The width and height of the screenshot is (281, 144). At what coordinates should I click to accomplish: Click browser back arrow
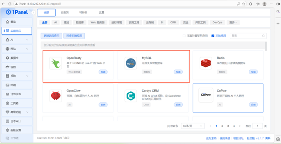click(x=3, y=4)
